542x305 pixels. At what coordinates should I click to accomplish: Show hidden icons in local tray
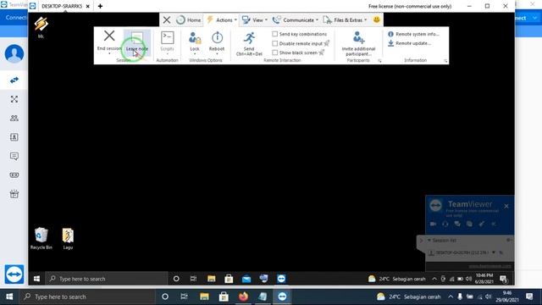(x=451, y=297)
